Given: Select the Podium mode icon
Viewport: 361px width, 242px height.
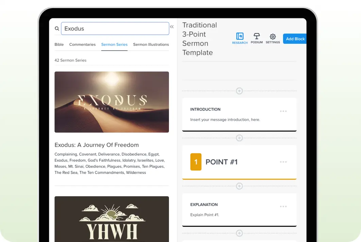Looking at the screenshot, I should click(257, 38).
